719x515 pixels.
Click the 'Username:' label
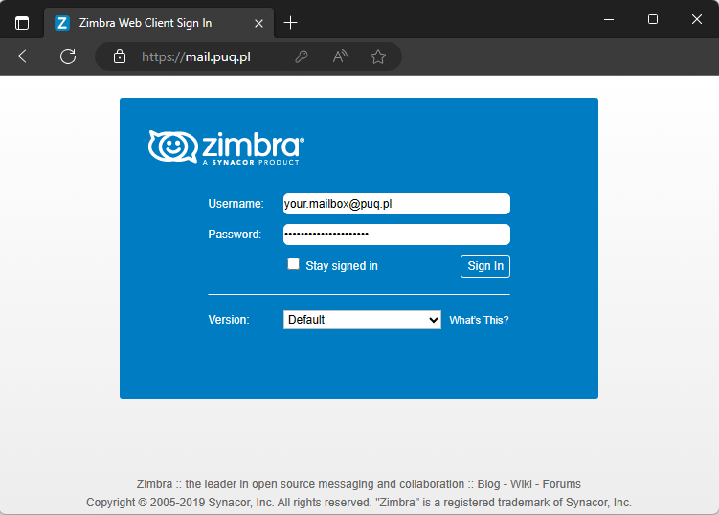point(236,204)
